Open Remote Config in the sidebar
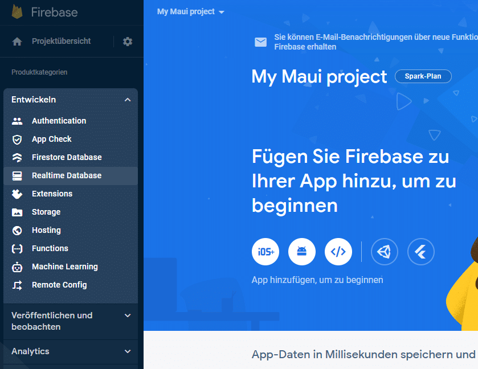This screenshot has width=478, height=369. (x=71, y=285)
